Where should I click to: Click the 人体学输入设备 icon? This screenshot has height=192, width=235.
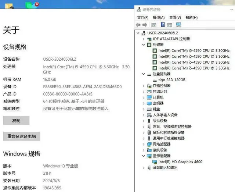[x=149, y=115]
